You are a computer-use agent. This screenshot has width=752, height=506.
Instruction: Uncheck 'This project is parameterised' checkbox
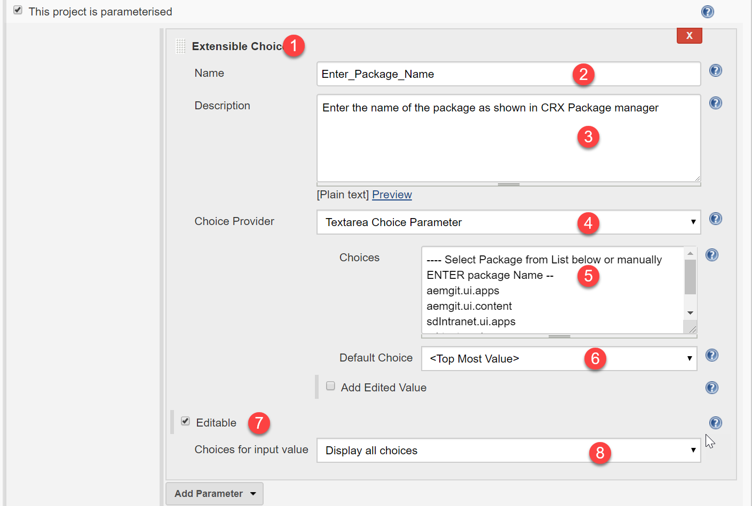point(18,10)
